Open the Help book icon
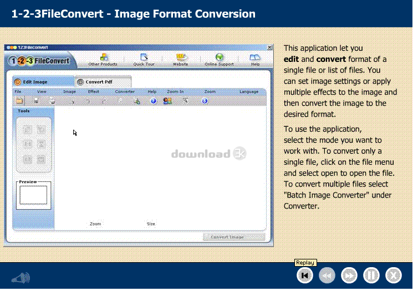The image size is (418, 307). coord(254,57)
